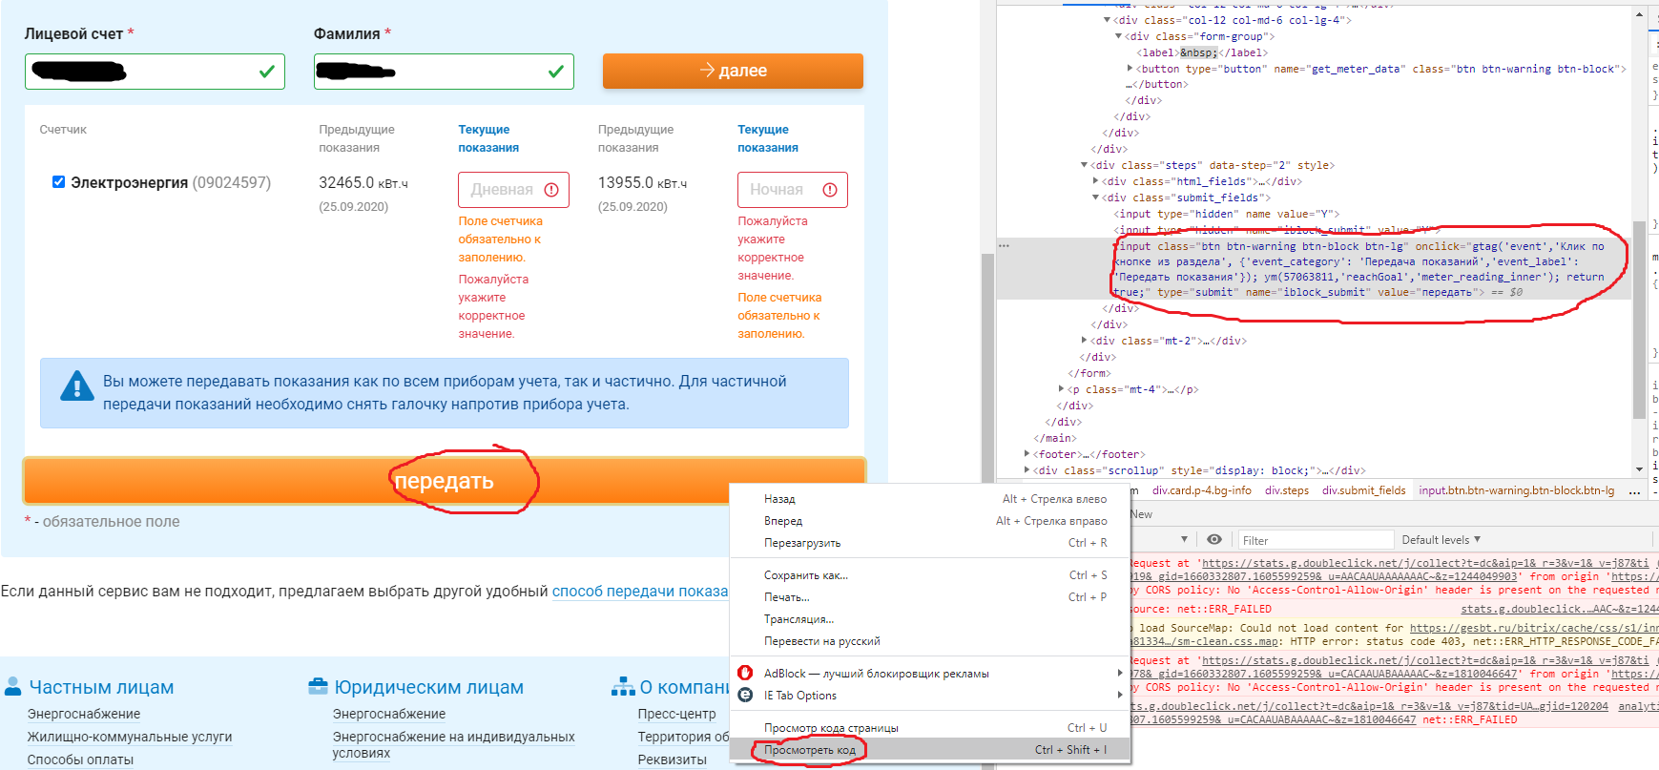Select Назад in context menu
The height and width of the screenshot is (770, 1659).
tap(929, 499)
